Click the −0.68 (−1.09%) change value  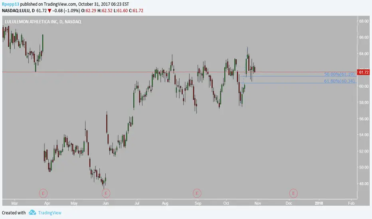[x=66, y=10]
